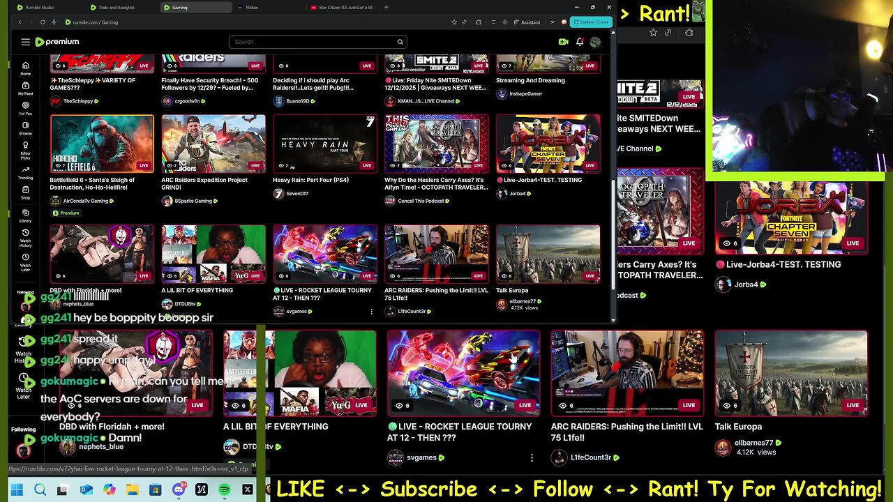Open Watch Later in sidebar
Image resolution: width=893 pixels, height=502 pixels.
[25, 262]
